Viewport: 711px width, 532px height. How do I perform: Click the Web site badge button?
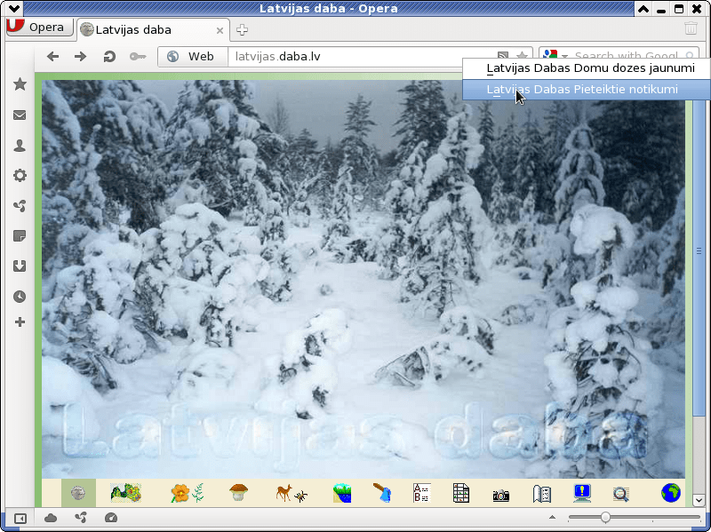click(193, 57)
